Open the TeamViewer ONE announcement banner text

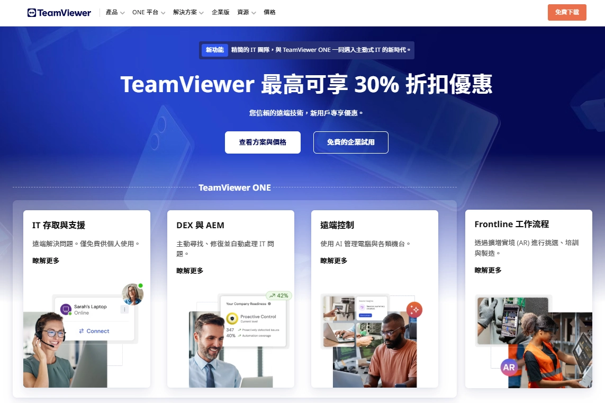pos(321,50)
